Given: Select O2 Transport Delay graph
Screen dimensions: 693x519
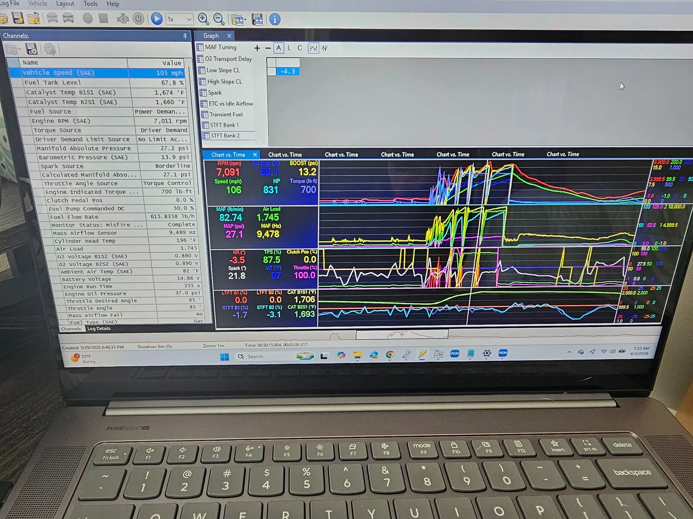Looking at the screenshot, I should click(224, 59).
